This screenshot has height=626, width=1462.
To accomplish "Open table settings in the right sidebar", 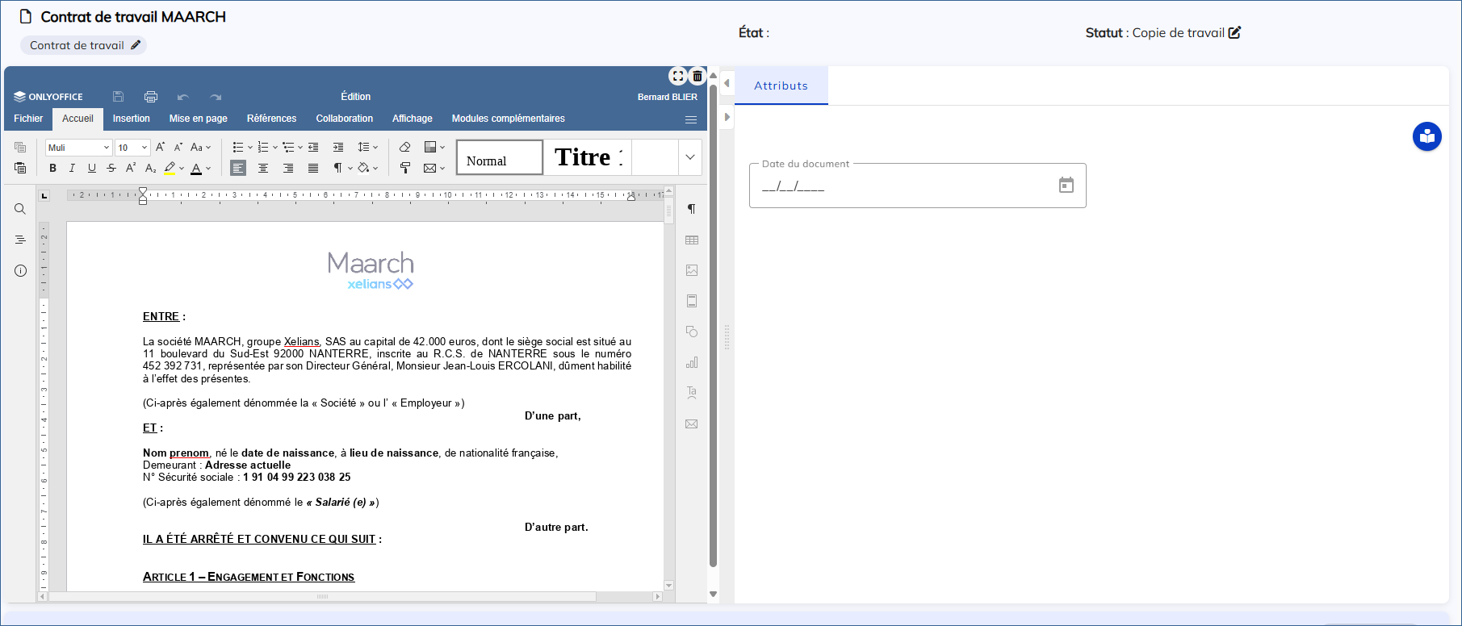I will point(692,240).
